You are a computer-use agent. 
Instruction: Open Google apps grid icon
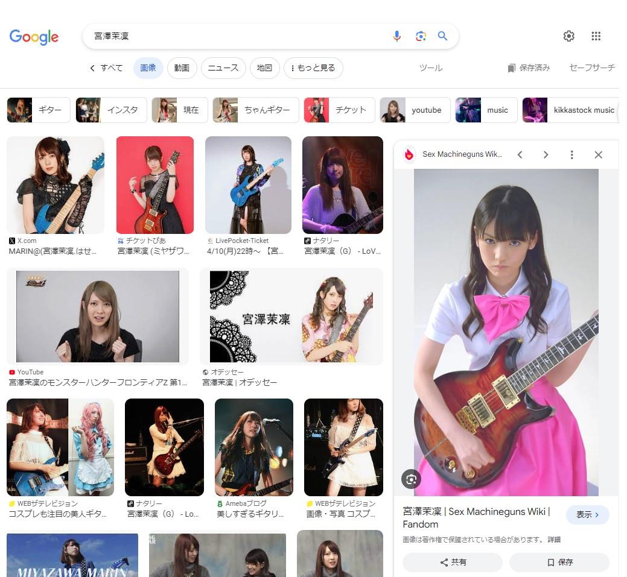coord(596,36)
